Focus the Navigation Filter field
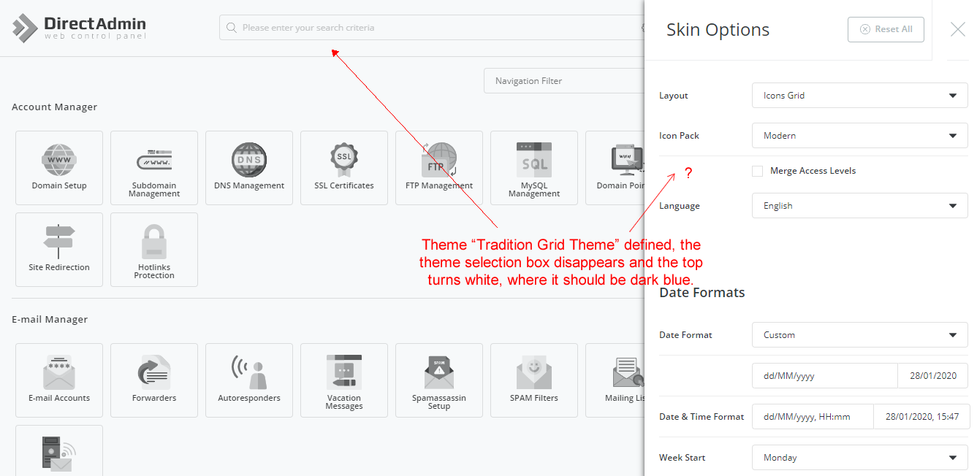 563,81
